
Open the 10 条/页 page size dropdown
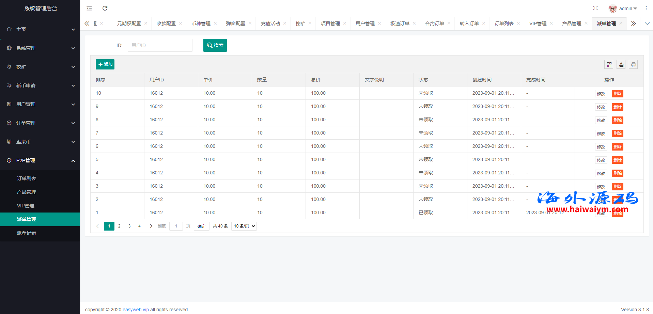[244, 226]
